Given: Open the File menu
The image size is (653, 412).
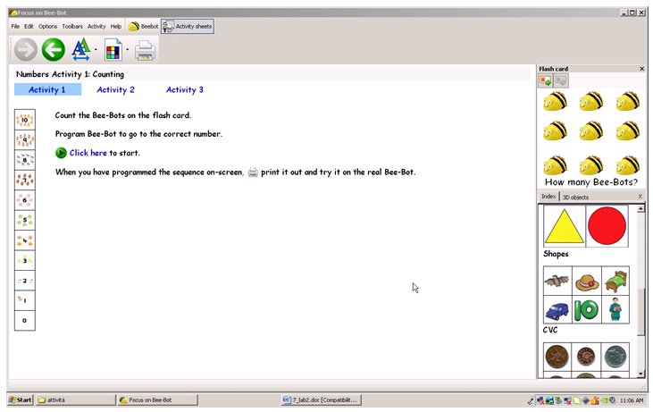Looking at the screenshot, I should [15, 26].
